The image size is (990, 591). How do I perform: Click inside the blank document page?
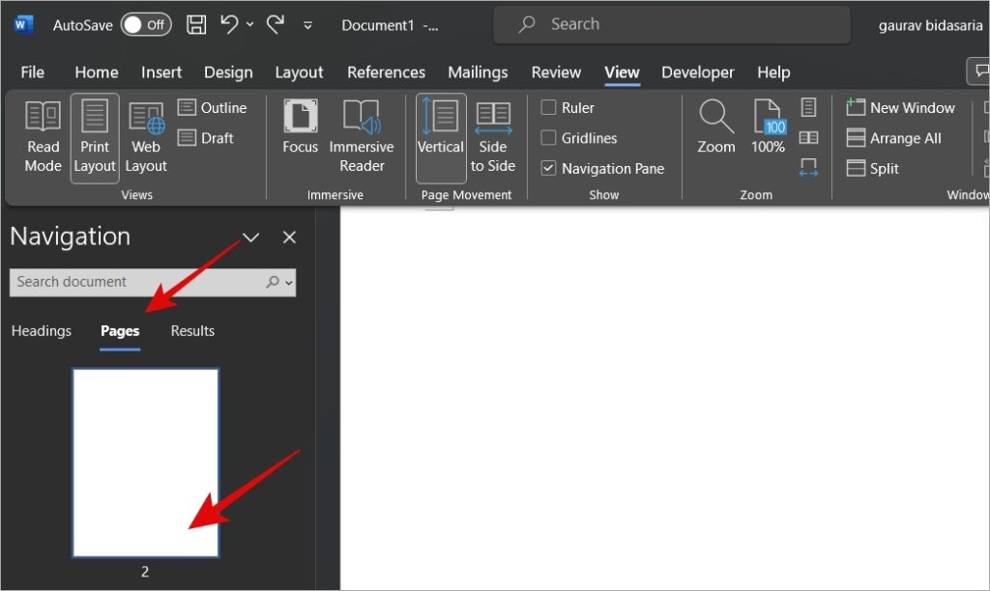tap(664, 399)
